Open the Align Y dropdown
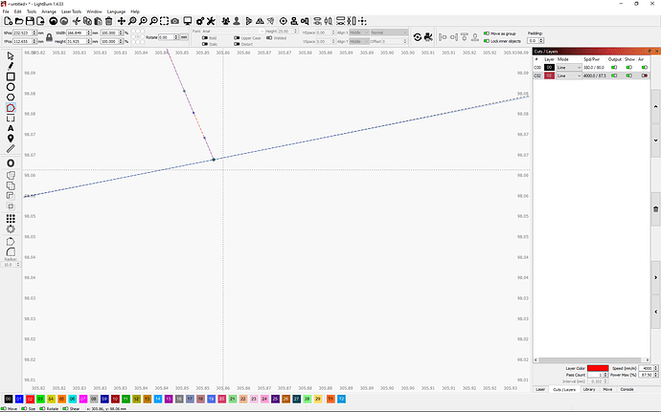The image size is (661, 412). [x=359, y=41]
